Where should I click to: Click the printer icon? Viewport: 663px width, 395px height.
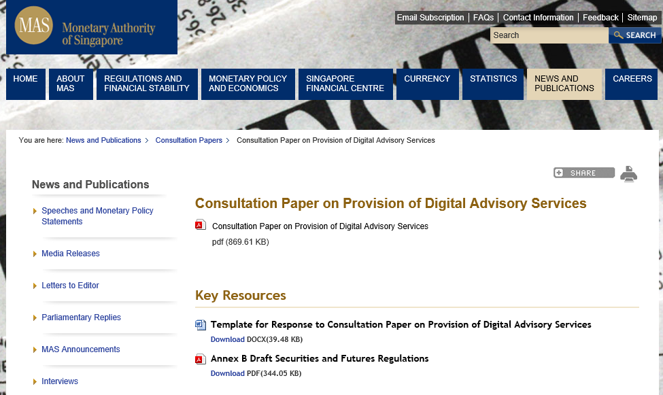(x=628, y=174)
